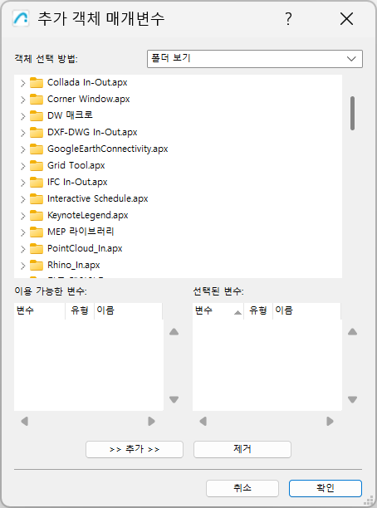Click the Archicad logo icon in title bar
The image size is (377, 508).
coord(21,18)
